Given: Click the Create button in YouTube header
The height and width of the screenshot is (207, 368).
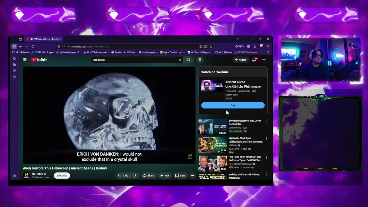Looking at the screenshot, I should (x=241, y=60).
